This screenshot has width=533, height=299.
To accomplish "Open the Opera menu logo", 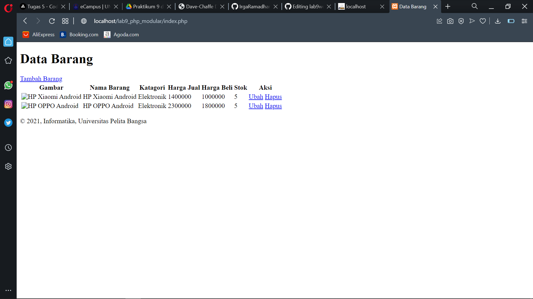I will click(8, 8).
